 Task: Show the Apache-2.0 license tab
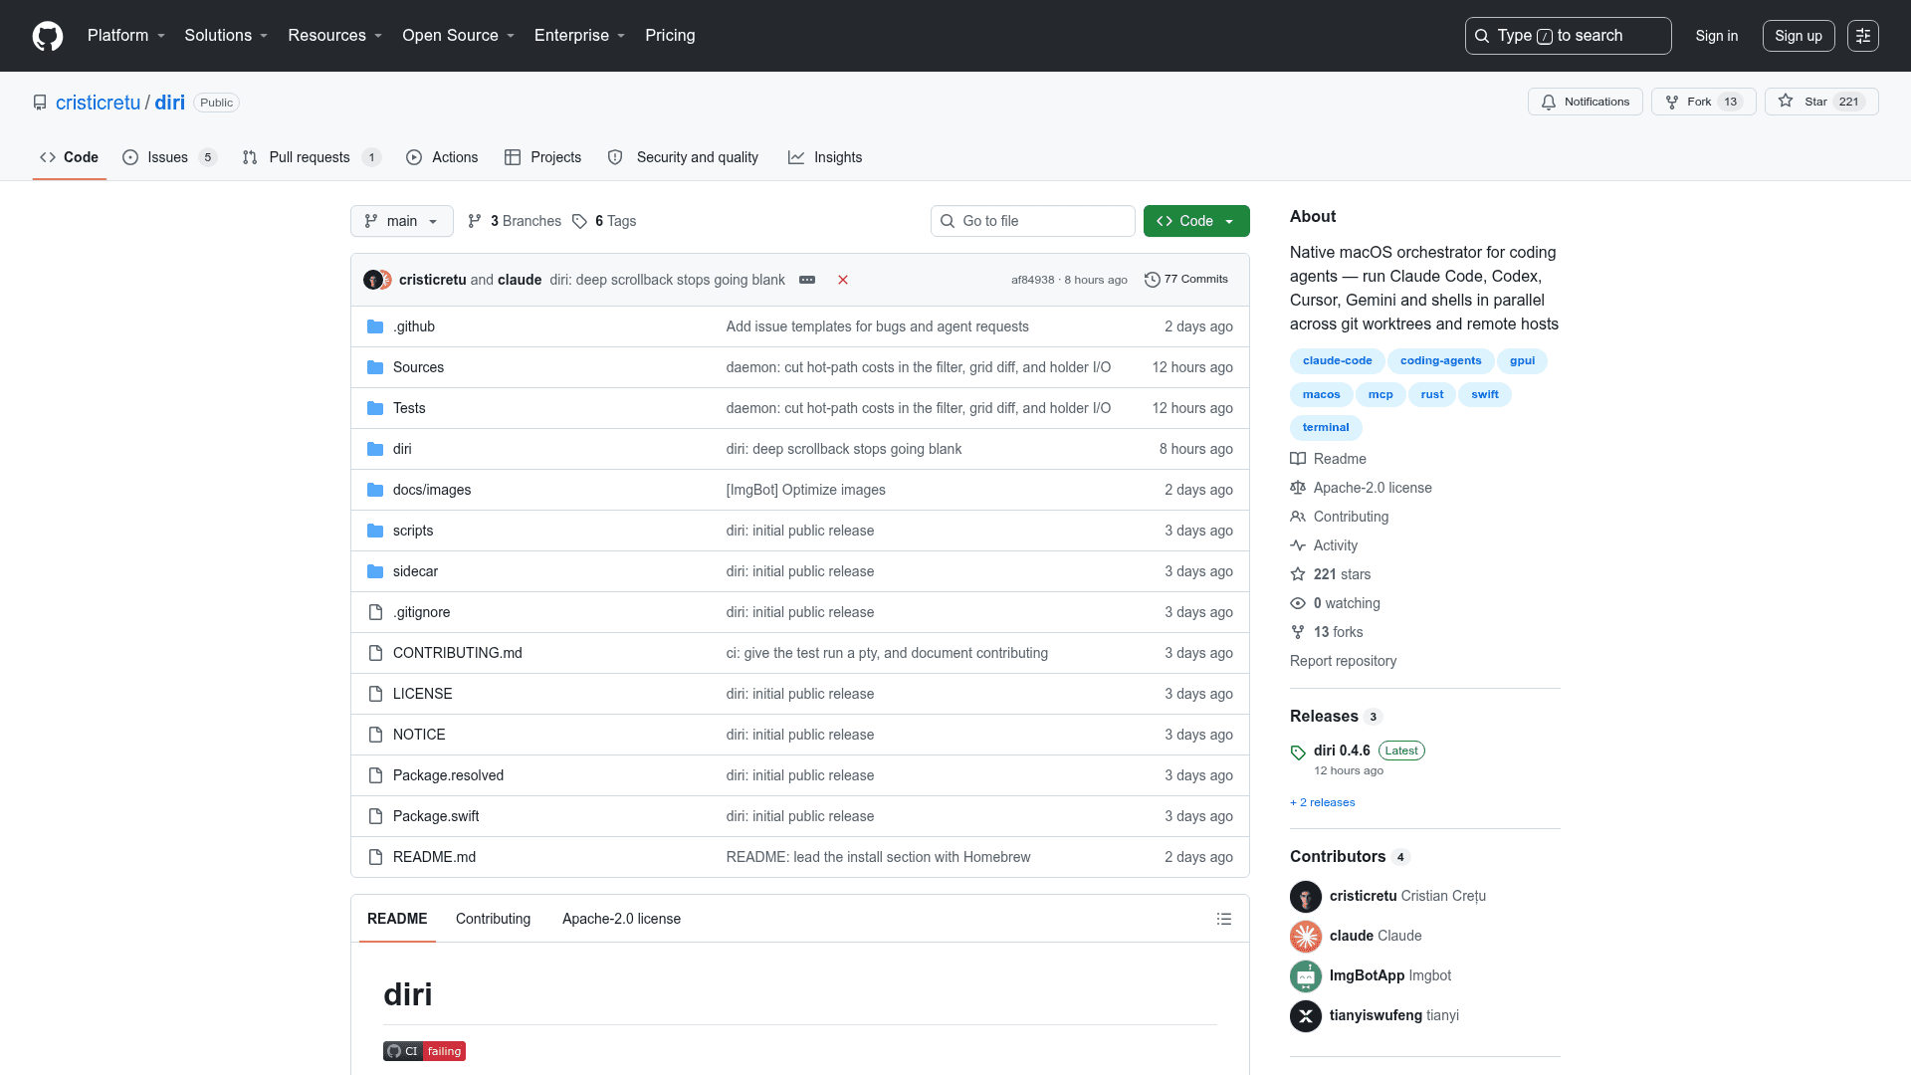point(621,919)
